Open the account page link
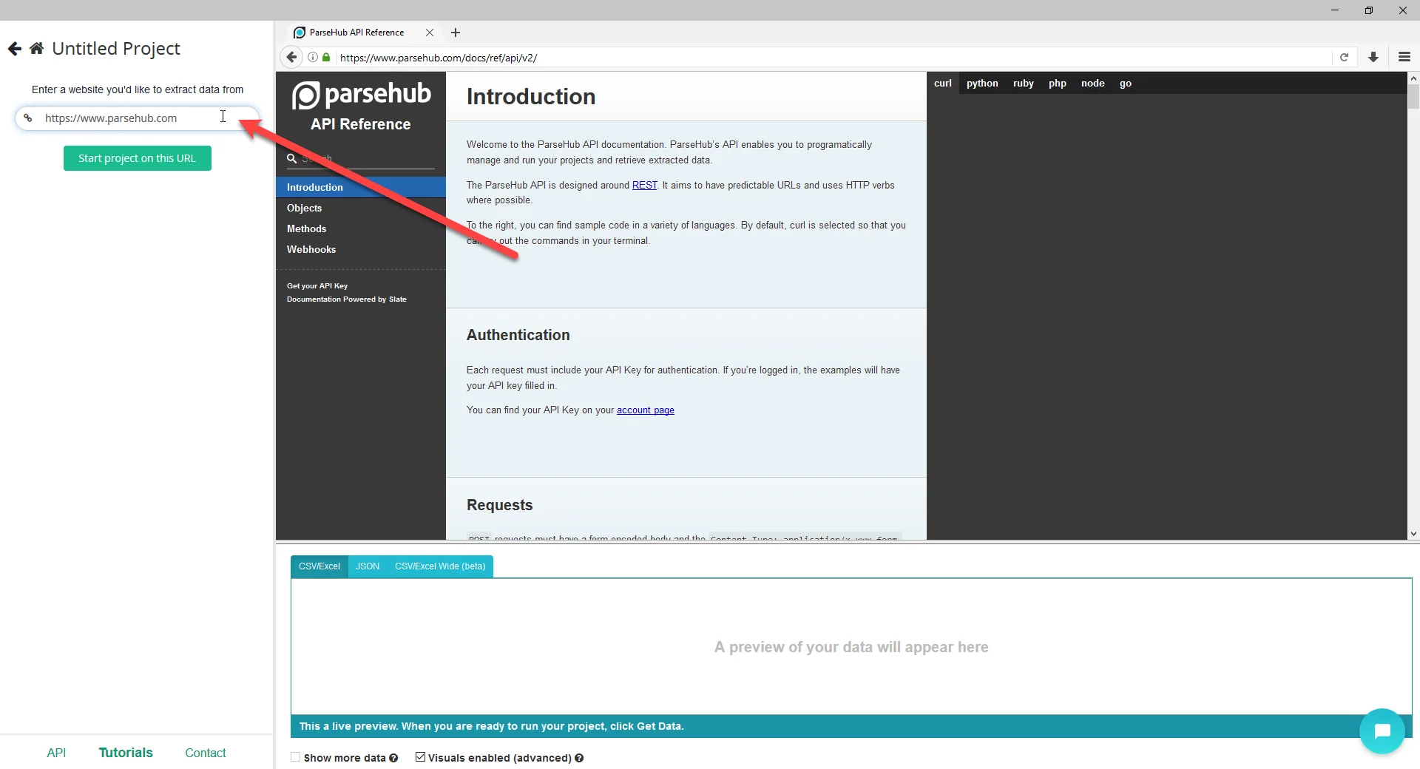This screenshot has height=769, width=1420. [646, 410]
